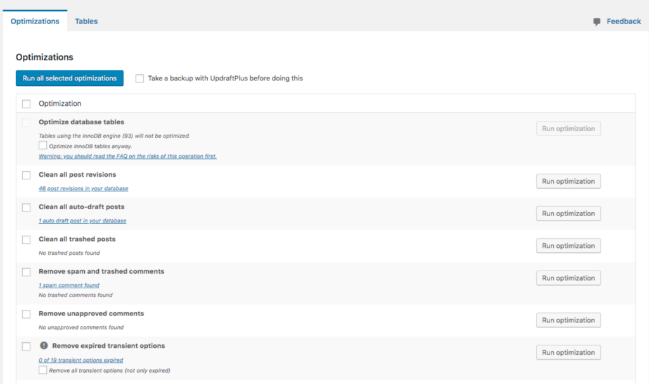The image size is (649, 384).
Task: Run optimization for Clean all trashed posts
Action: [x=568, y=246]
